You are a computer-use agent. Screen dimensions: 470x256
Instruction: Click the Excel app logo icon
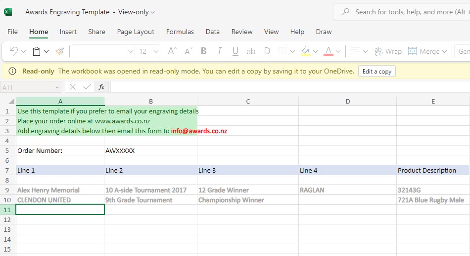pyautogui.click(x=8, y=12)
